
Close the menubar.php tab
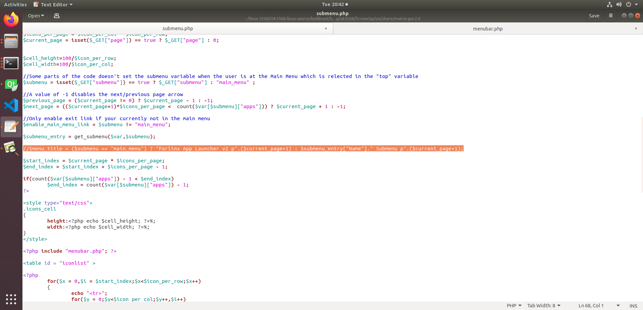point(636,28)
